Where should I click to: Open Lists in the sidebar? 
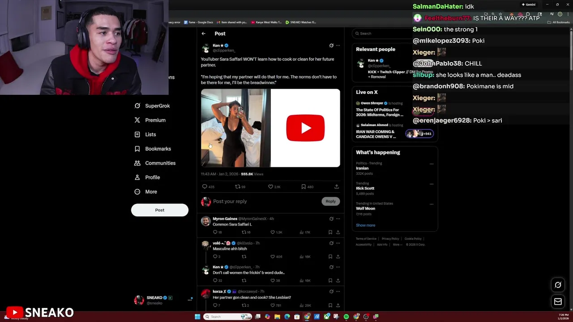click(x=145, y=135)
